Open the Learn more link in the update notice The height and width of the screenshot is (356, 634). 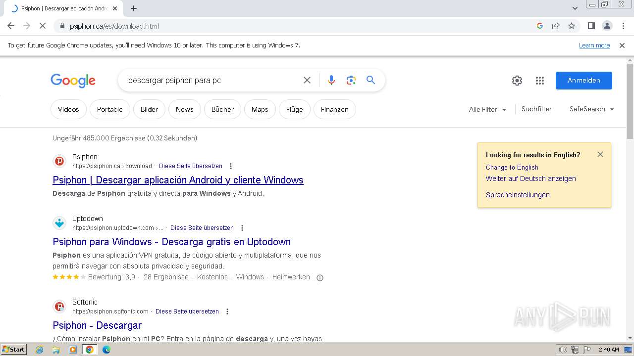[x=594, y=45]
